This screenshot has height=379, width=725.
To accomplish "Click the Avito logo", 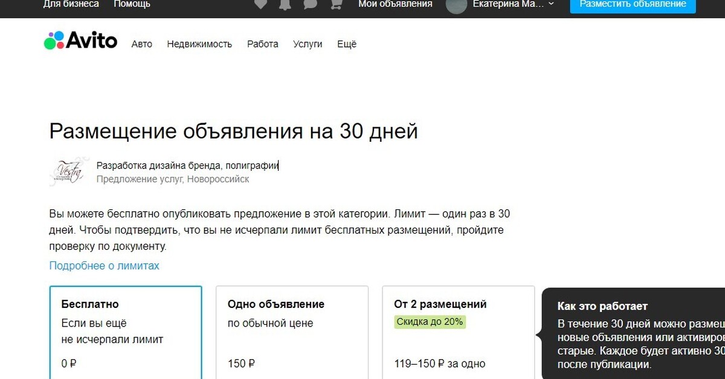I will (80, 40).
